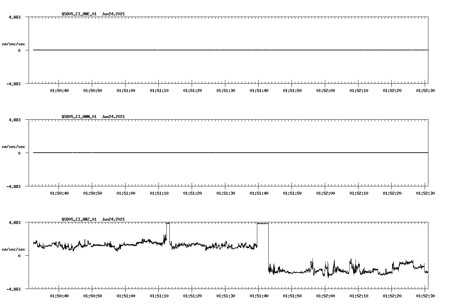Click the 01:50:50 time label under the HNN plot

tap(93, 193)
